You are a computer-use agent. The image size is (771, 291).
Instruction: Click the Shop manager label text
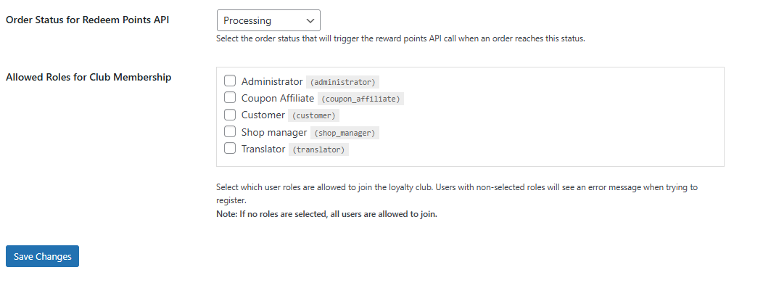(274, 132)
